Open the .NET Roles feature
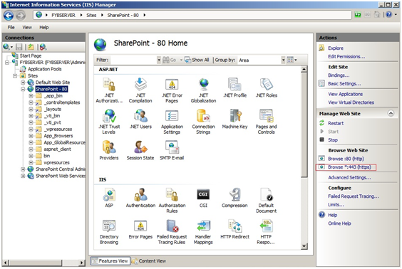Image resolution: width=402 pixels, height=269 pixels. tap(267, 88)
